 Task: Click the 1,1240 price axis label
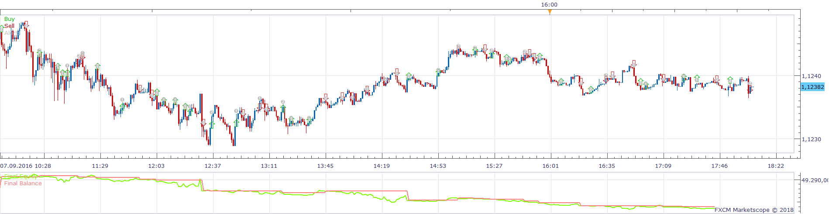tap(811, 76)
